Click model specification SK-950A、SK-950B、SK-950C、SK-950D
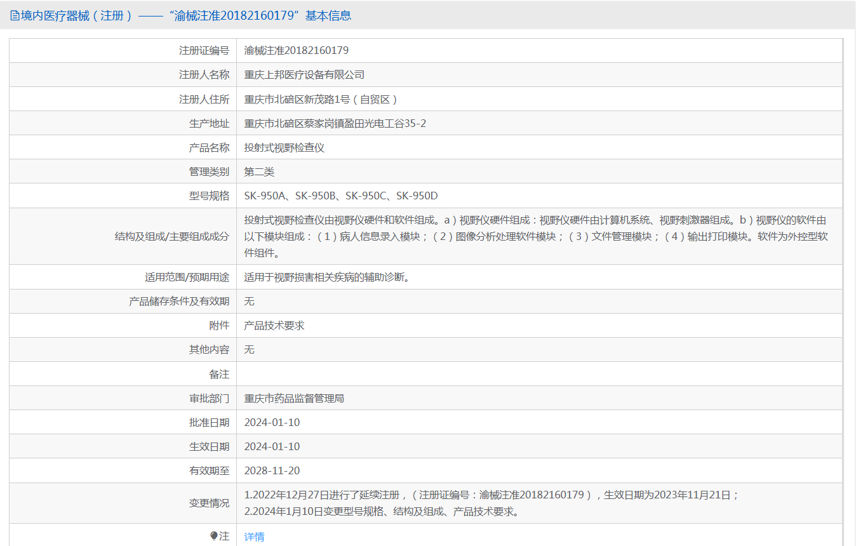This screenshot has height=546, width=856. pyautogui.click(x=341, y=196)
